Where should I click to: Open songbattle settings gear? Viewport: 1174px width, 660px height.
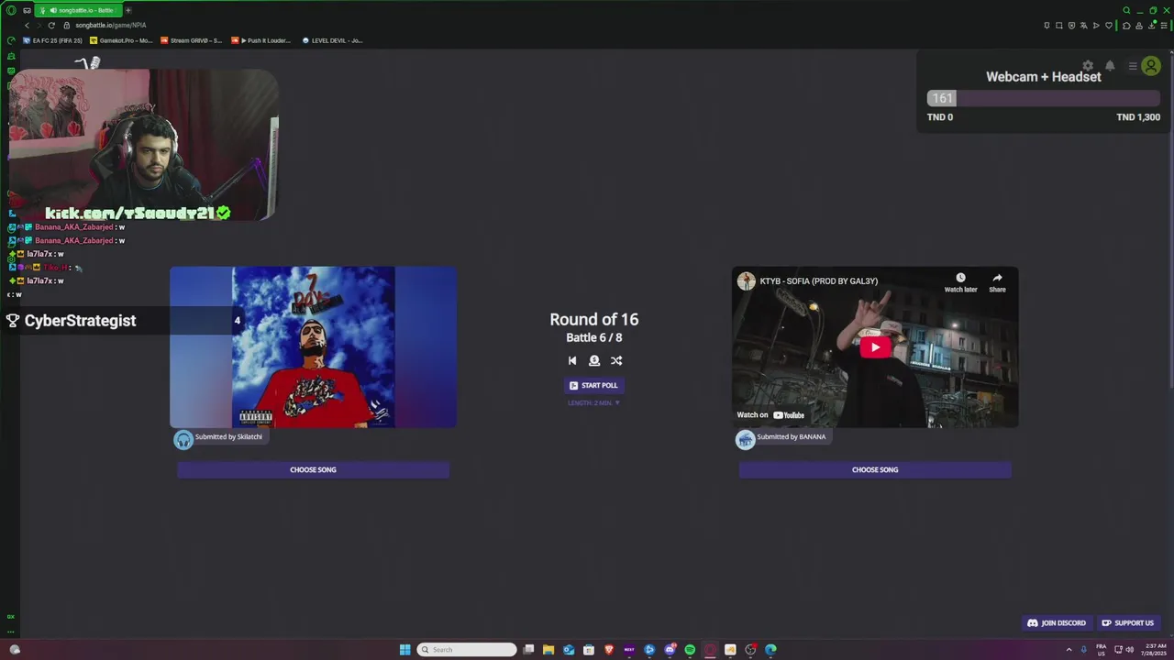coord(1088,66)
